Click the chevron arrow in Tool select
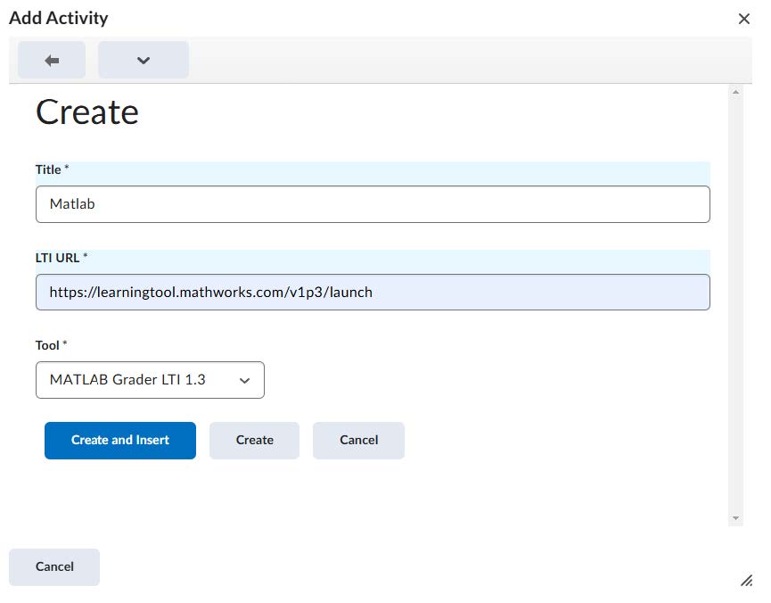Viewport: 771px width, 603px height. [x=244, y=381]
